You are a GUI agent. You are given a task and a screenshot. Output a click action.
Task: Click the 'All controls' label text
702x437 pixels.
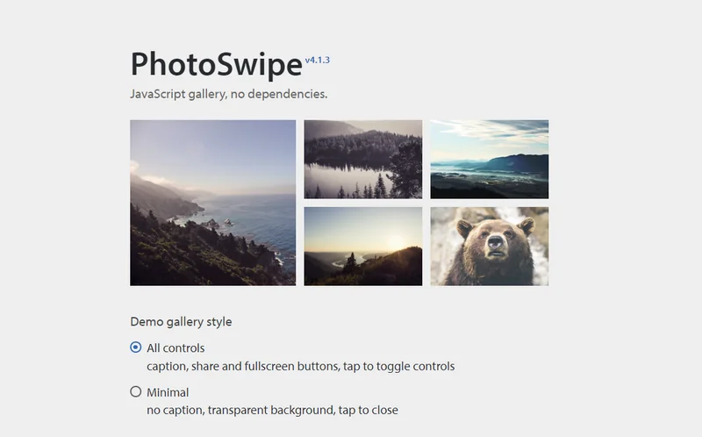coord(175,347)
